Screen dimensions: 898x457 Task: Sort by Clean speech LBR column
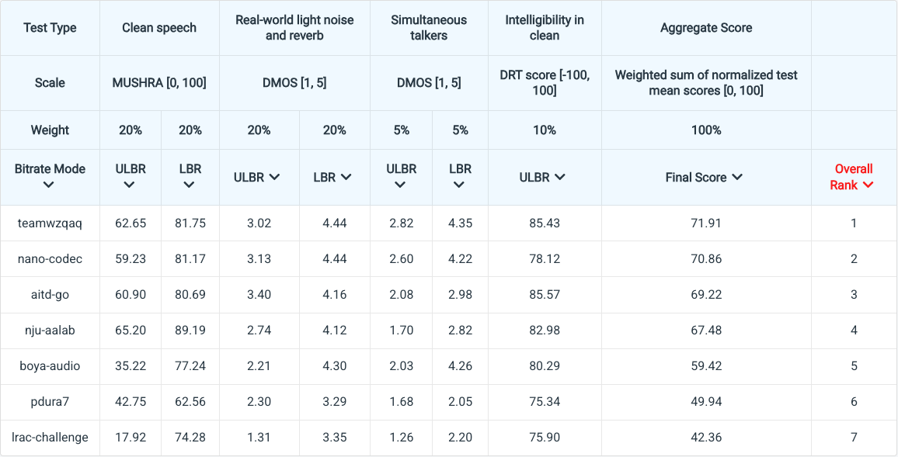(x=190, y=185)
